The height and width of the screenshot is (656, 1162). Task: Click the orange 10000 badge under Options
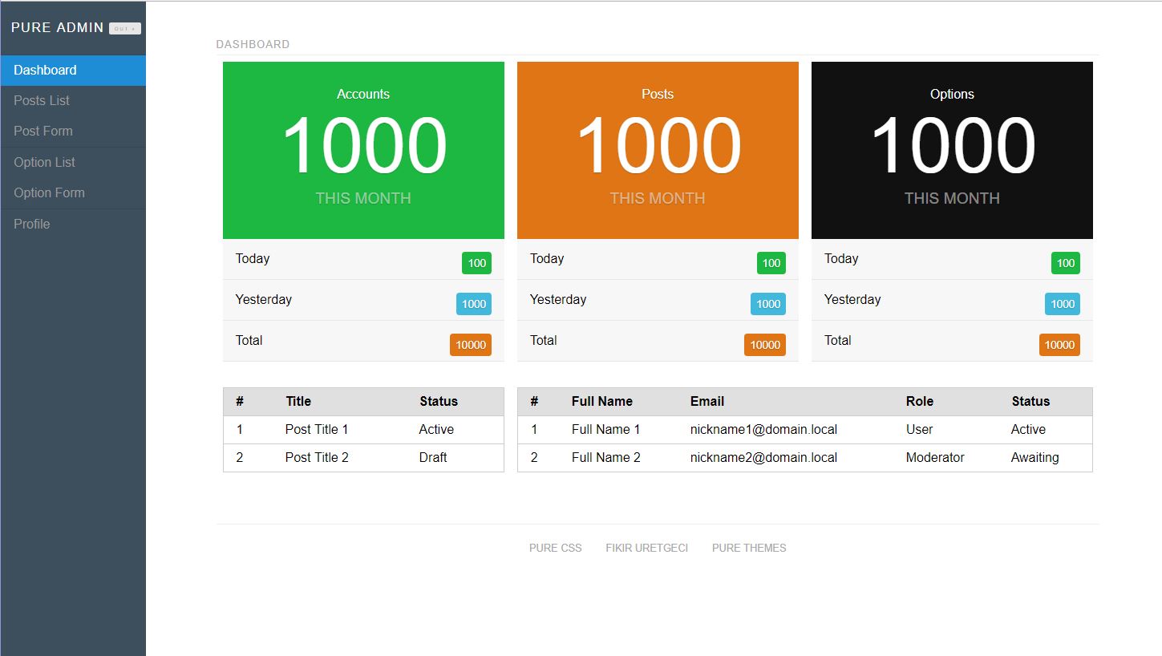pos(1059,345)
